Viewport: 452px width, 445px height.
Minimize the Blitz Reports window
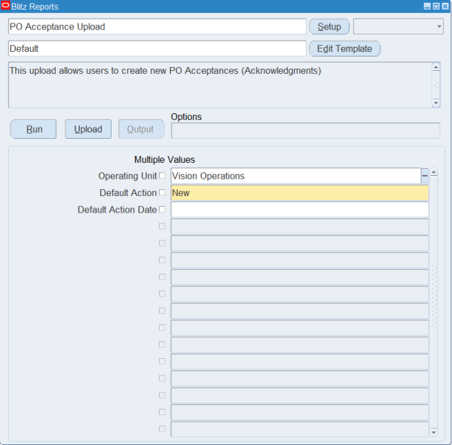point(427,6)
